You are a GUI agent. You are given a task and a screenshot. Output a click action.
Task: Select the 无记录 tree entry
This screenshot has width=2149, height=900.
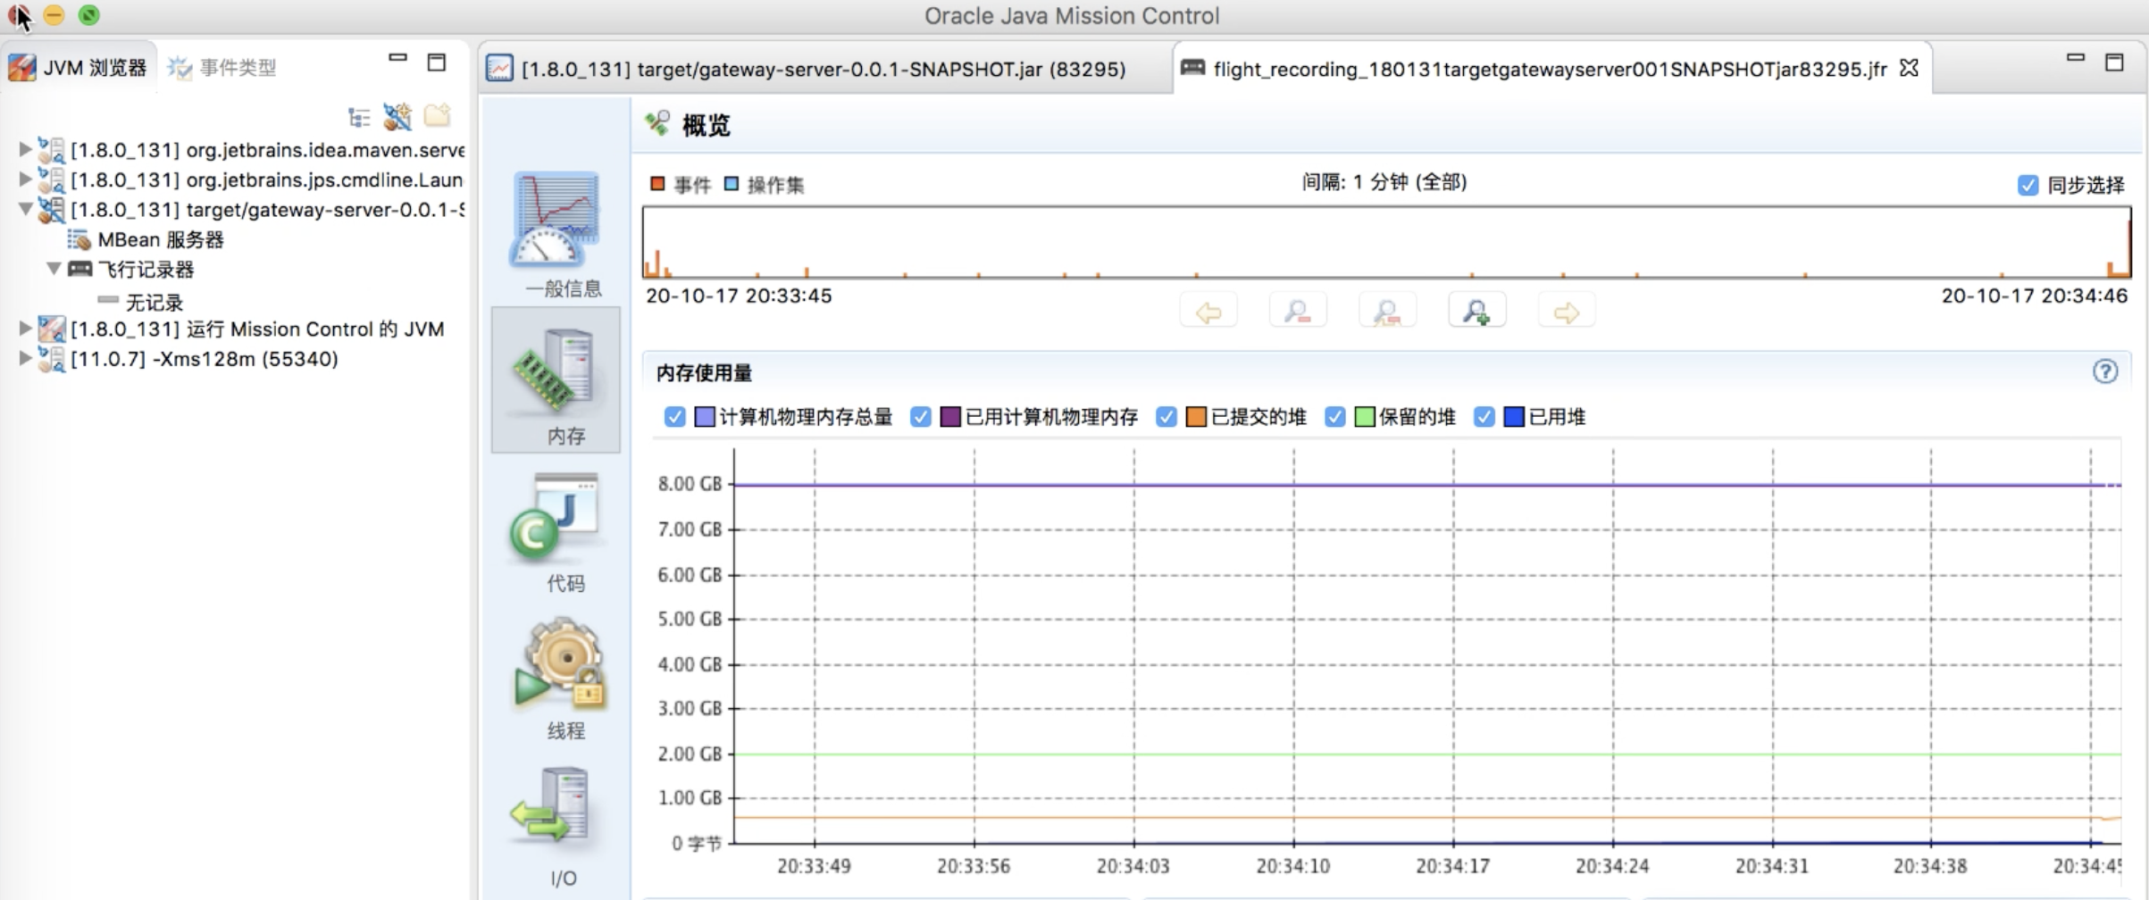pos(154,303)
